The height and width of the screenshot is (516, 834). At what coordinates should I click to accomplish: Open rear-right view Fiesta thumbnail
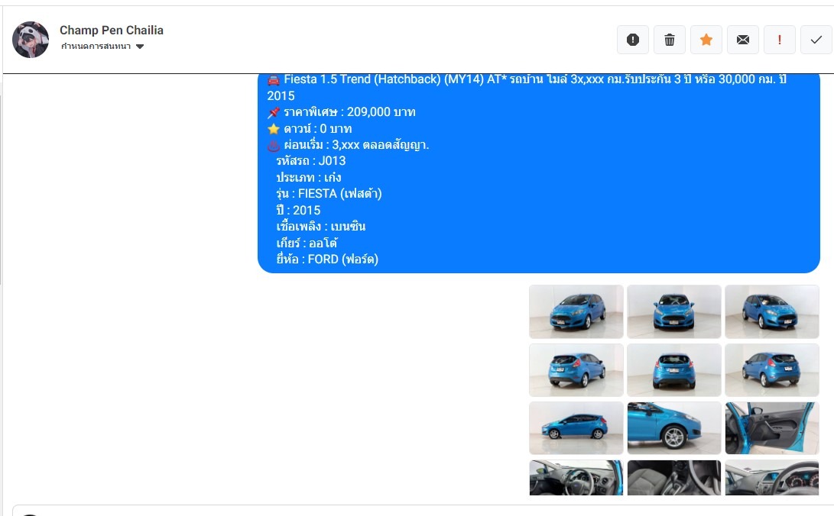coord(772,370)
